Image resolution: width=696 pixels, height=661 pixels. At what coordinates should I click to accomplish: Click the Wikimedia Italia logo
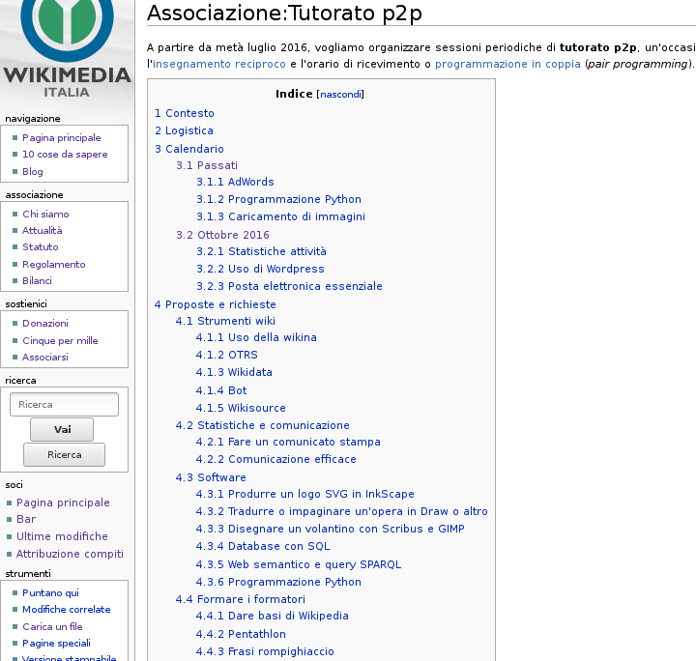pos(66,46)
